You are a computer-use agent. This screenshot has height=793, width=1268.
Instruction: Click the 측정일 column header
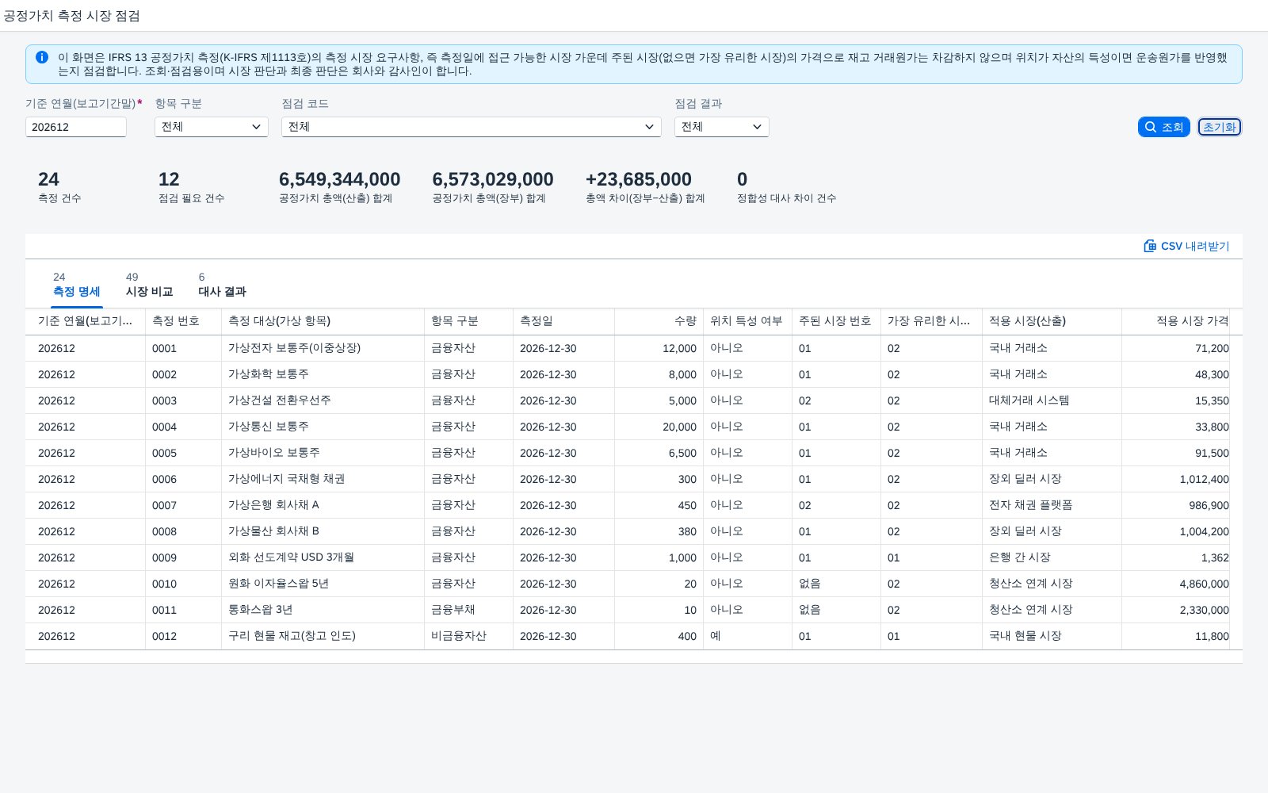click(x=564, y=321)
